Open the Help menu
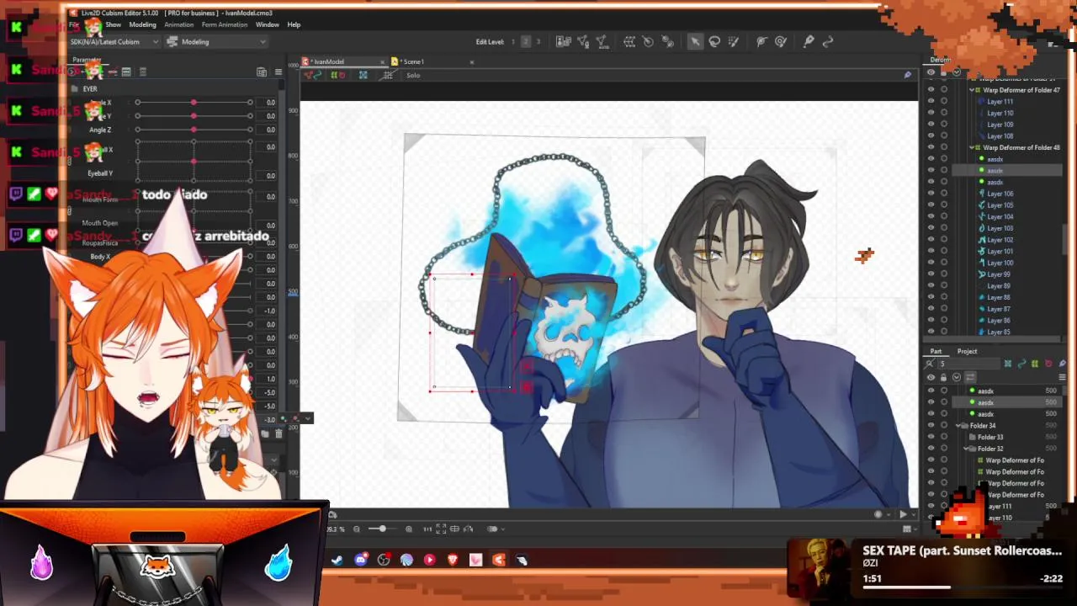The height and width of the screenshot is (606, 1077). point(294,24)
